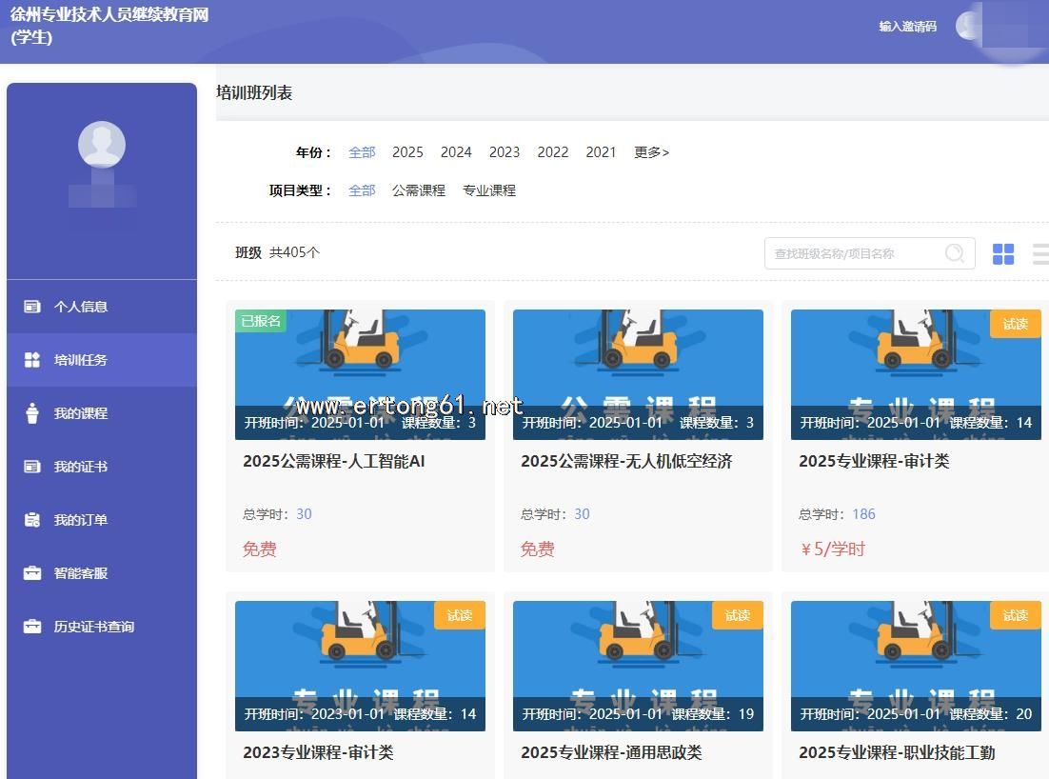Click the sidebar user avatar
Viewport: 1049px width, 779px height.
(102, 145)
